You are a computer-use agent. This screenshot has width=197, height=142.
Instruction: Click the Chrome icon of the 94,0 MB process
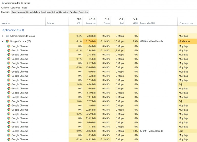(x=9, y=122)
